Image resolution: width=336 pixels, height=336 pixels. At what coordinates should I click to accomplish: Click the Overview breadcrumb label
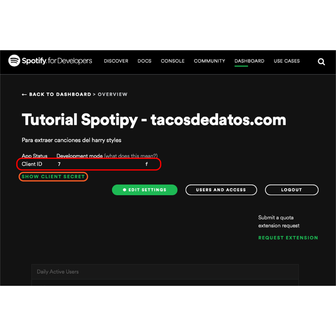pyautogui.click(x=113, y=95)
